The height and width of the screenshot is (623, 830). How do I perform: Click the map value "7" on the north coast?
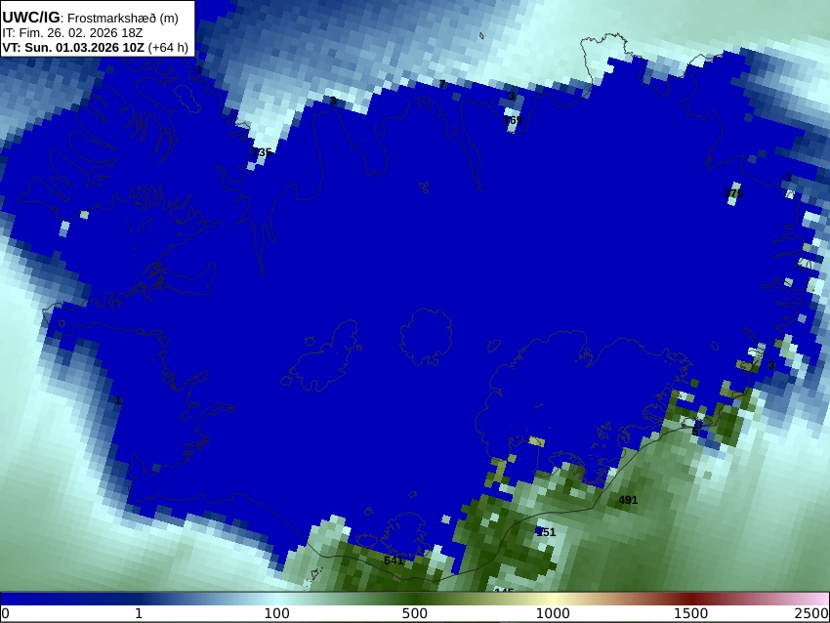[x=442, y=84]
